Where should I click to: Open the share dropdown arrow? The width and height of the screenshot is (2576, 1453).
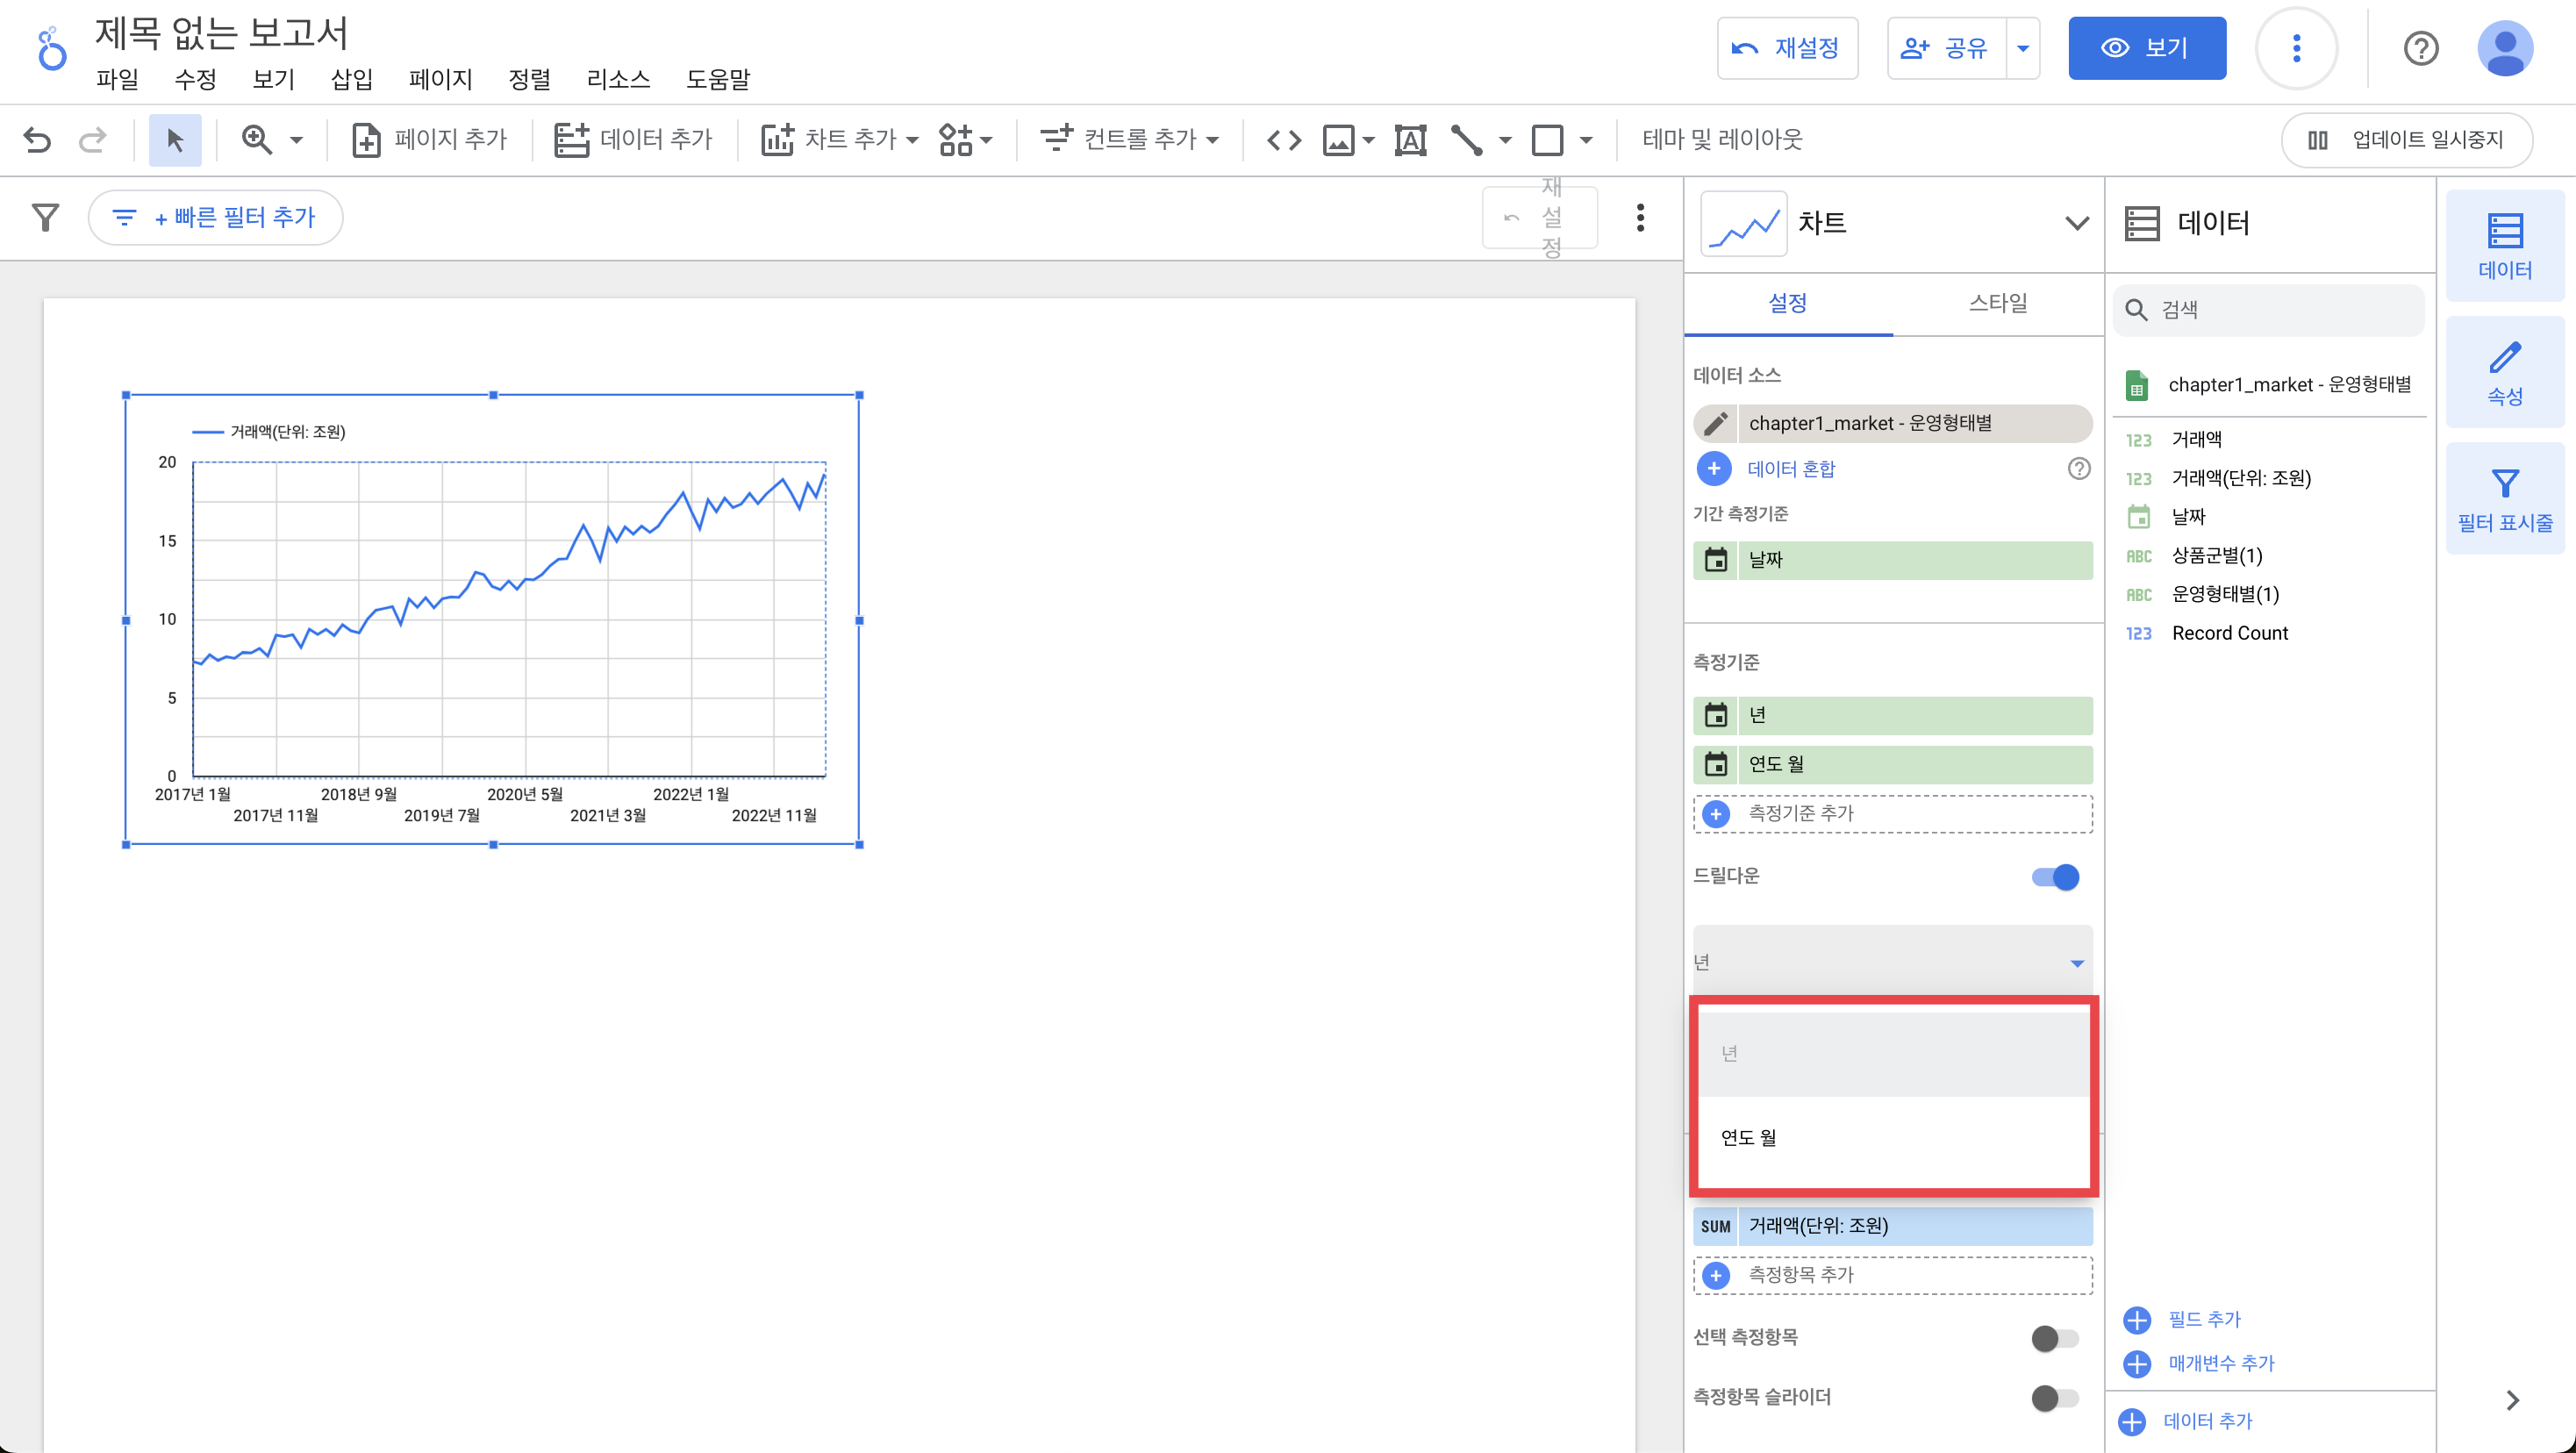click(2023, 48)
